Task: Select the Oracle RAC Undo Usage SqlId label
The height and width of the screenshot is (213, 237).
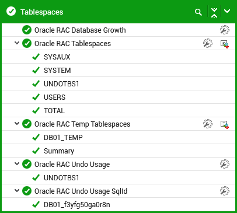Action: coord(81,191)
